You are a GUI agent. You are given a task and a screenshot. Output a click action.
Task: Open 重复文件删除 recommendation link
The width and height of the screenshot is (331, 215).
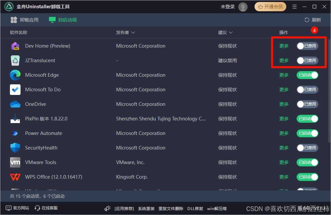click(171, 208)
